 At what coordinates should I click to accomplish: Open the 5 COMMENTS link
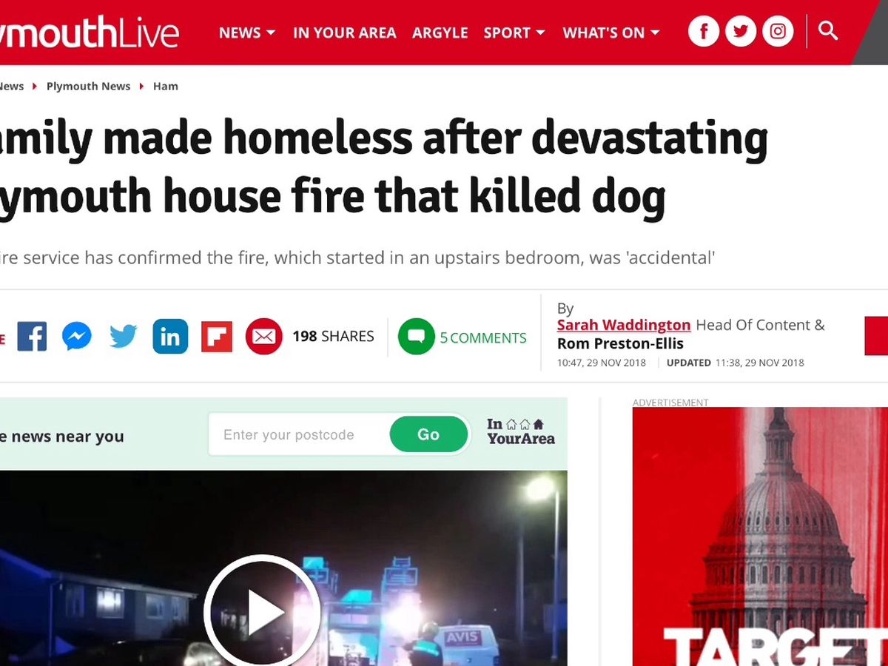(x=462, y=337)
